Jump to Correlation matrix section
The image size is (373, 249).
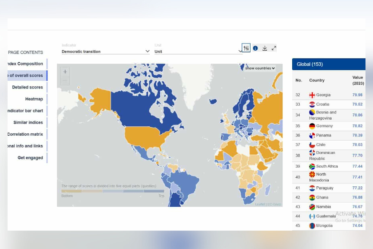click(x=25, y=134)
